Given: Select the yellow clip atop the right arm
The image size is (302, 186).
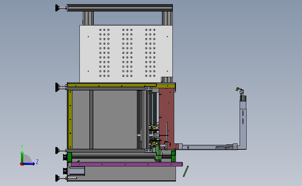Looking at the screenshot, I should point(237,89).
